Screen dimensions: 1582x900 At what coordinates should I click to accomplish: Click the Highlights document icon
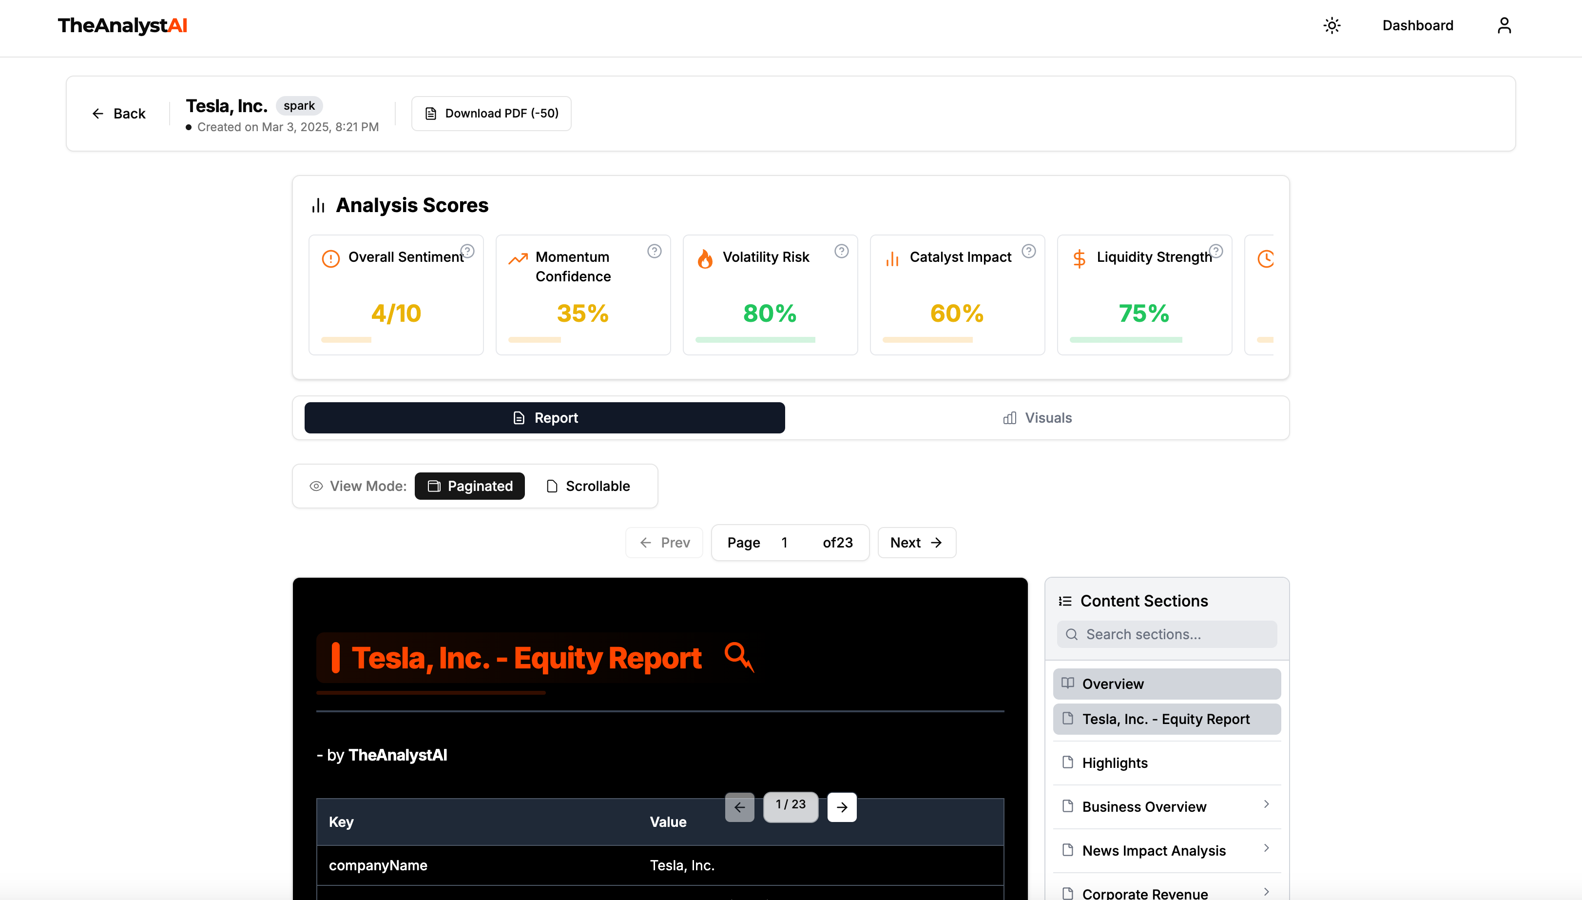(1067, 762)
